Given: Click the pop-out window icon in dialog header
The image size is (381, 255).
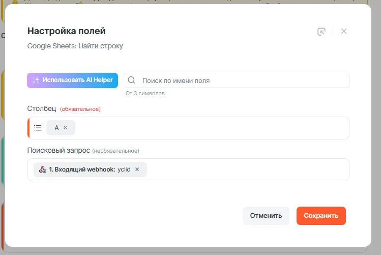Looking at the screenshot, I should coord(321,32).
